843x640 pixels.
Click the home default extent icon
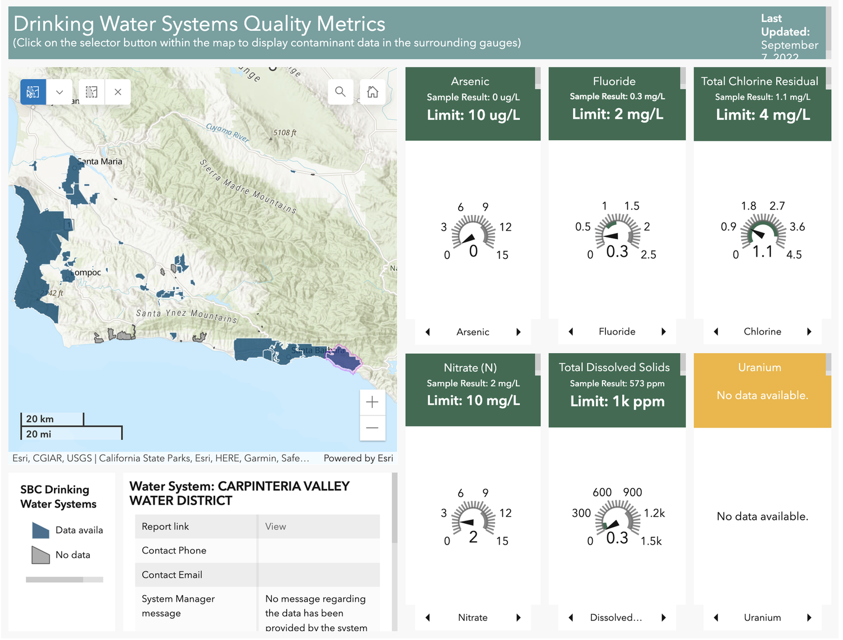pyautogui.click(x=373, y=92)
